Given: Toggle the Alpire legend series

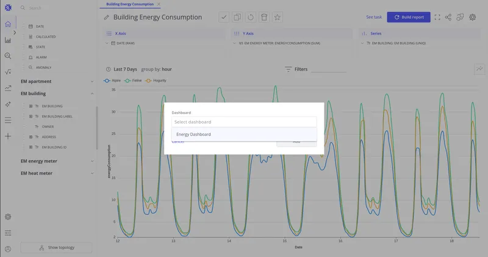Looking at the screenshot, I should pyautogui.click(x=112, y=80).
